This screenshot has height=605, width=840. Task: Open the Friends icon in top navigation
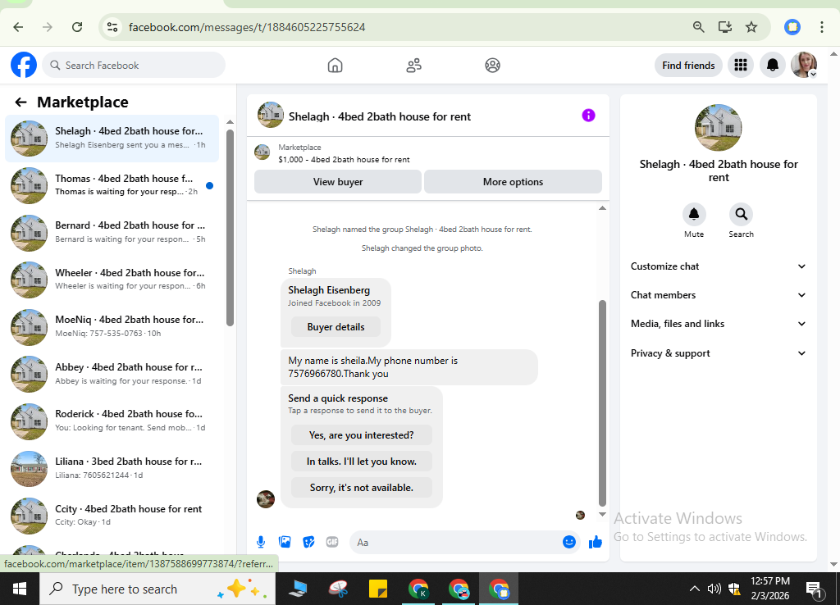(x=413, y=66)
